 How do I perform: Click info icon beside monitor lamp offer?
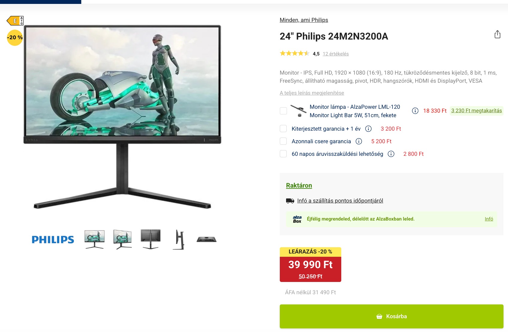(x=415, y=111)
